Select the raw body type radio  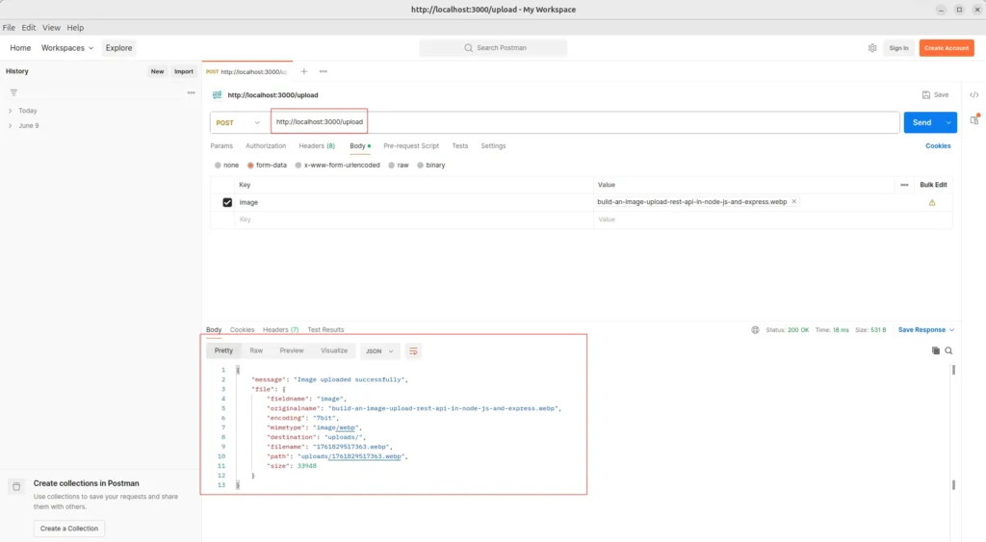(391, 166)
